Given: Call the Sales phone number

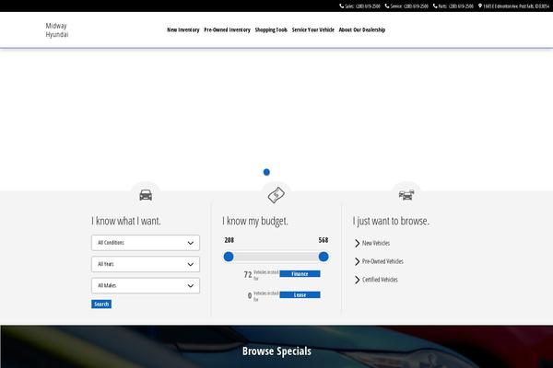Looking at the screenshot, I should 367,6.
